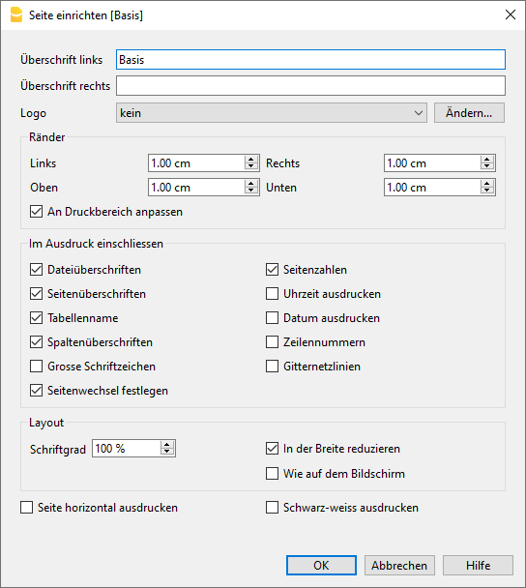The width and height of the screenshot is (526, 588).
Task: Decrease the Rechts margin with down arrow
Action: (486, 167)
